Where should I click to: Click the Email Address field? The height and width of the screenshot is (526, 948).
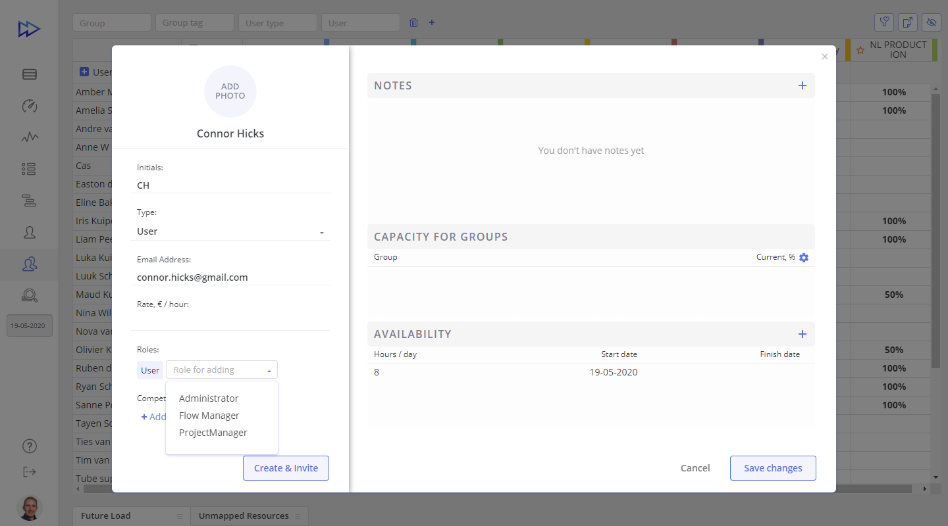pos(230,277)
